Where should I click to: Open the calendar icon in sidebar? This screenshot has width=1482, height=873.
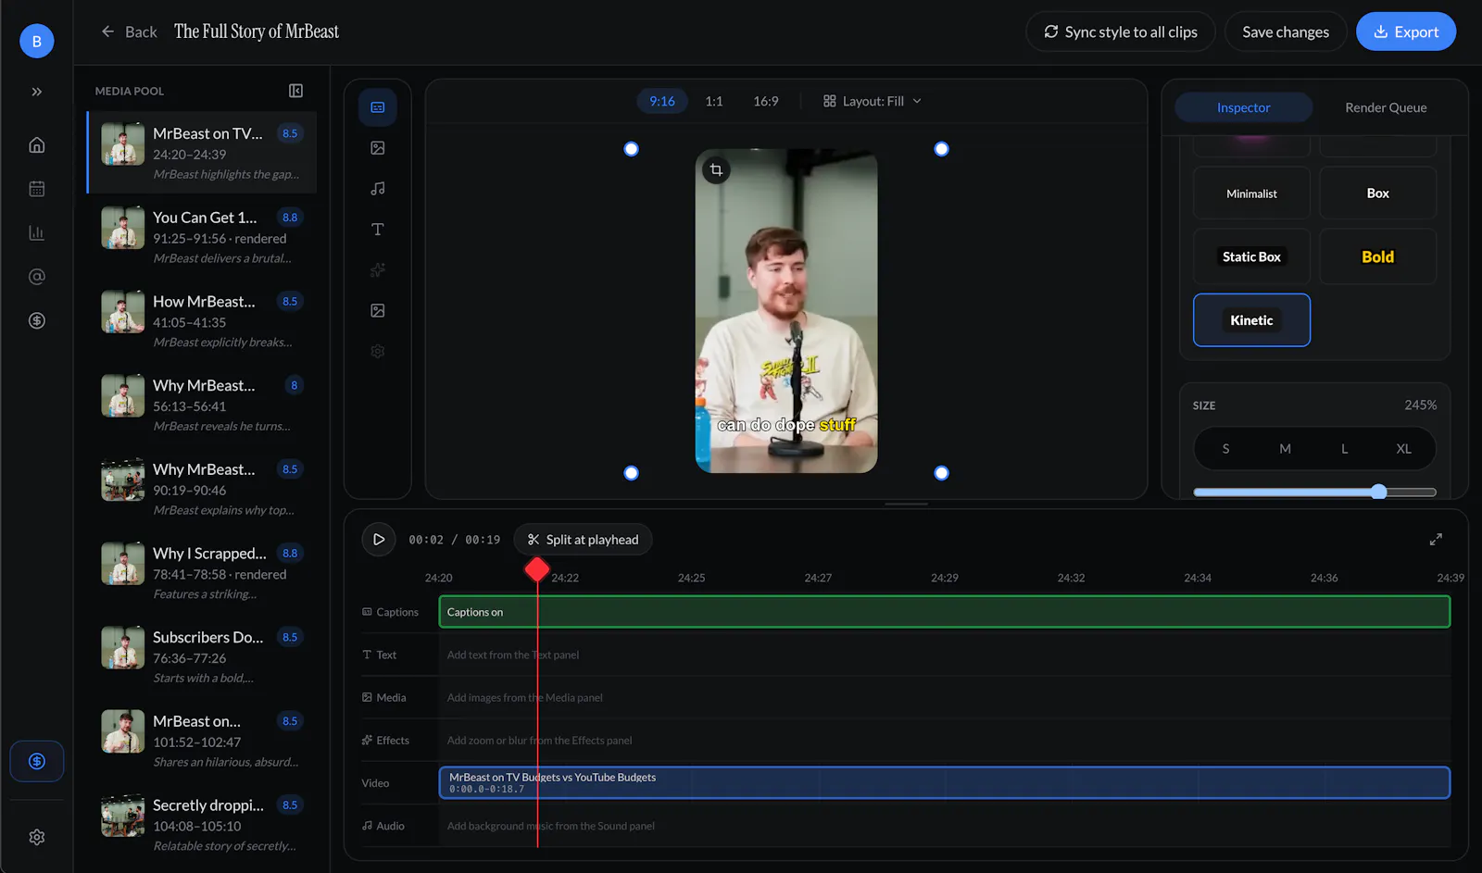[37, 189]
